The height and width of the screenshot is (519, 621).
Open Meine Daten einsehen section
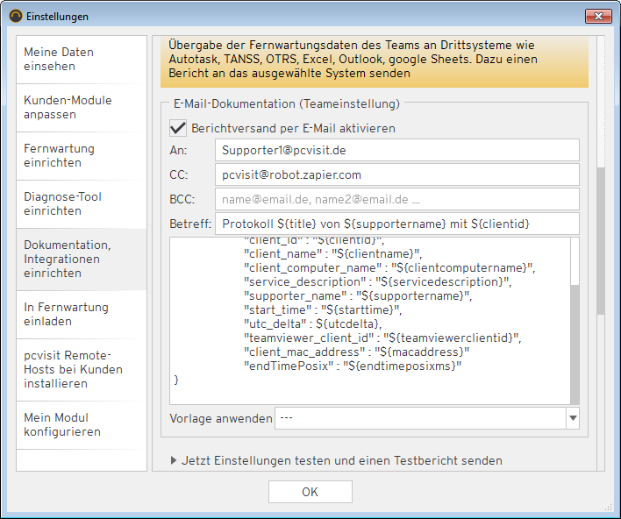82,59
